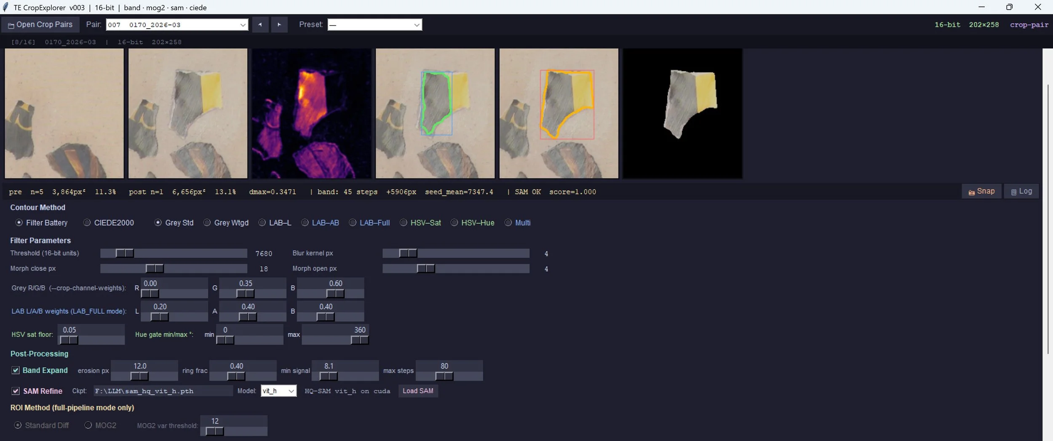This screenshot has height=441, width=1053.
Task: Click the 'dmax=0.3471' status value
Action: pyautogui.click(x=273, y=192)
